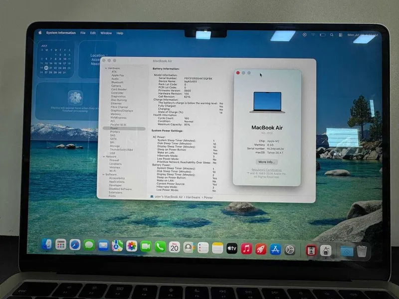The height and width of the screenshot is (299, 399).
Task: Click the Maximum Capacity 95% value
Action: pyautogui.click(x=187, y=124)
